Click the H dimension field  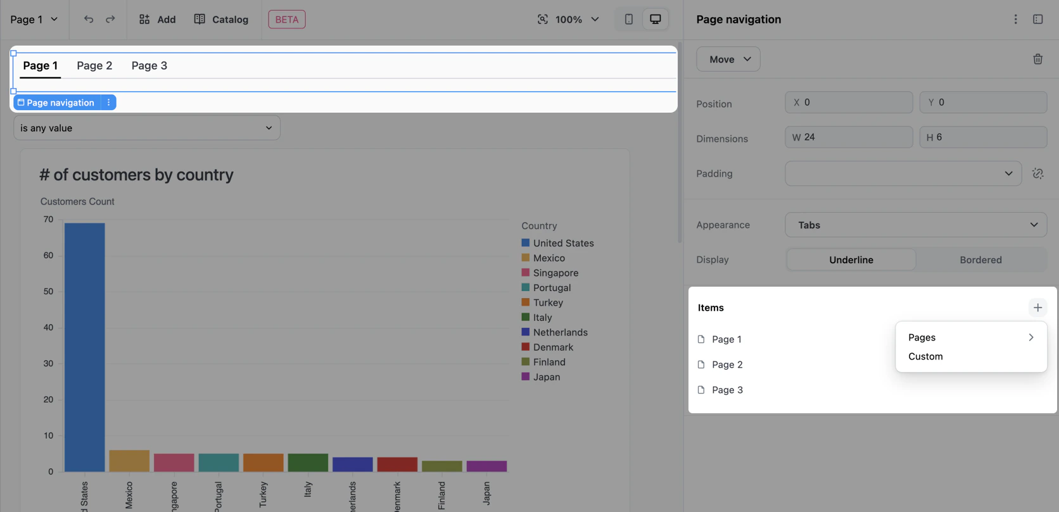tap(983, 137)
